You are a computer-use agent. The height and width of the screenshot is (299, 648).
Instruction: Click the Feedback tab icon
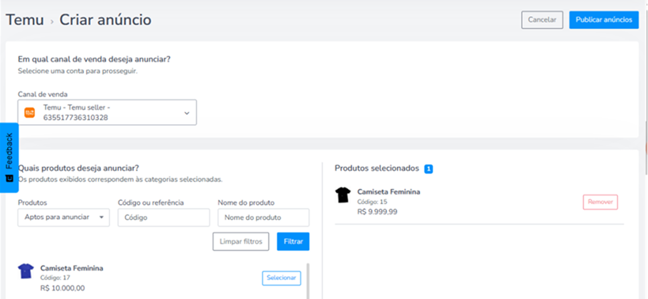(x=9, y=178)
